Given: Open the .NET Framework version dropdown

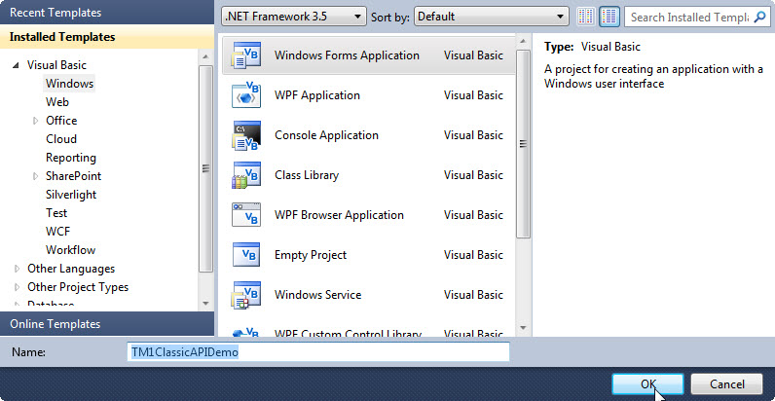Looking at the screenshot, I should pos(294,17).
